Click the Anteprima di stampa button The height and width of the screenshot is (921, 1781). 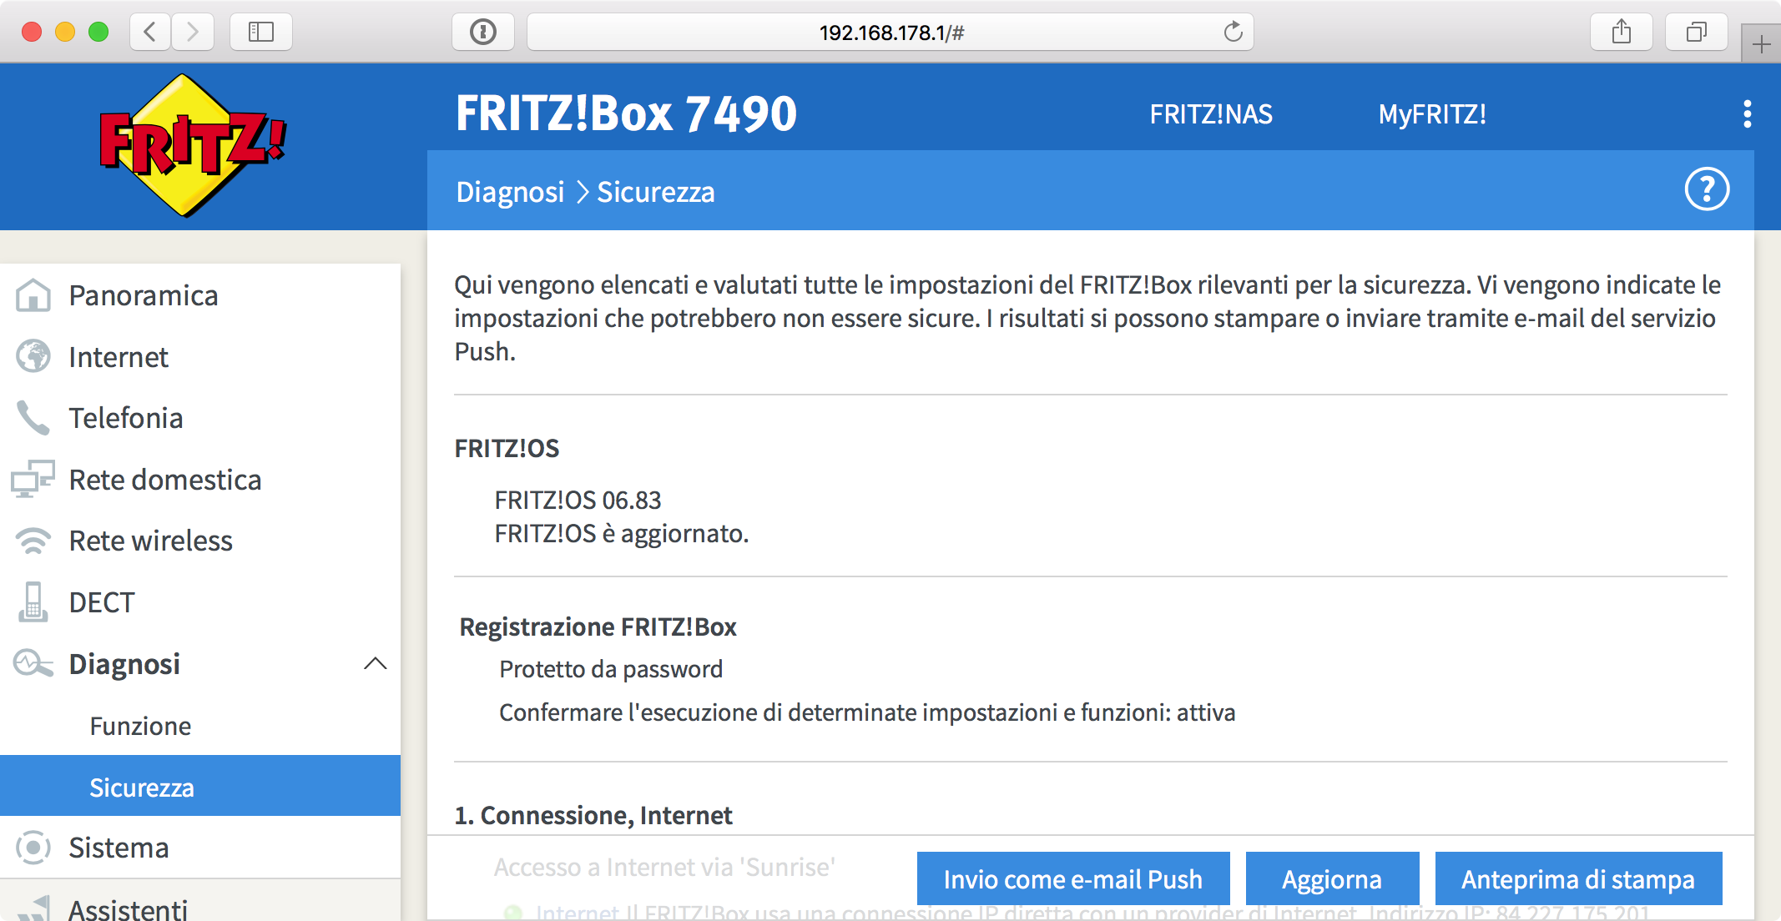[x=1578, y=878]
